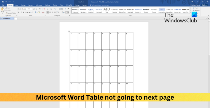Switch to the Mailings tab
This screenshot has width=210, height=108.
(x=47, y=5)
